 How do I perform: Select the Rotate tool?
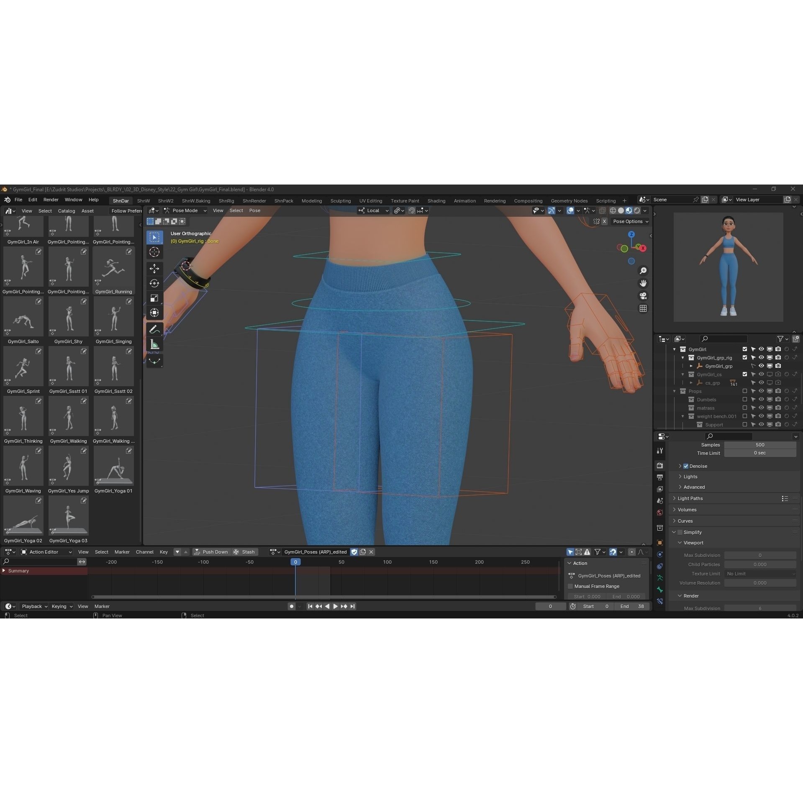tap(154, 283)
